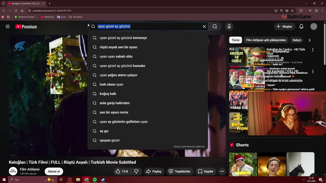326x183 pixels.
Task: Click 'Arama tahminlerini bildirme' link
Action: [189, 147]
